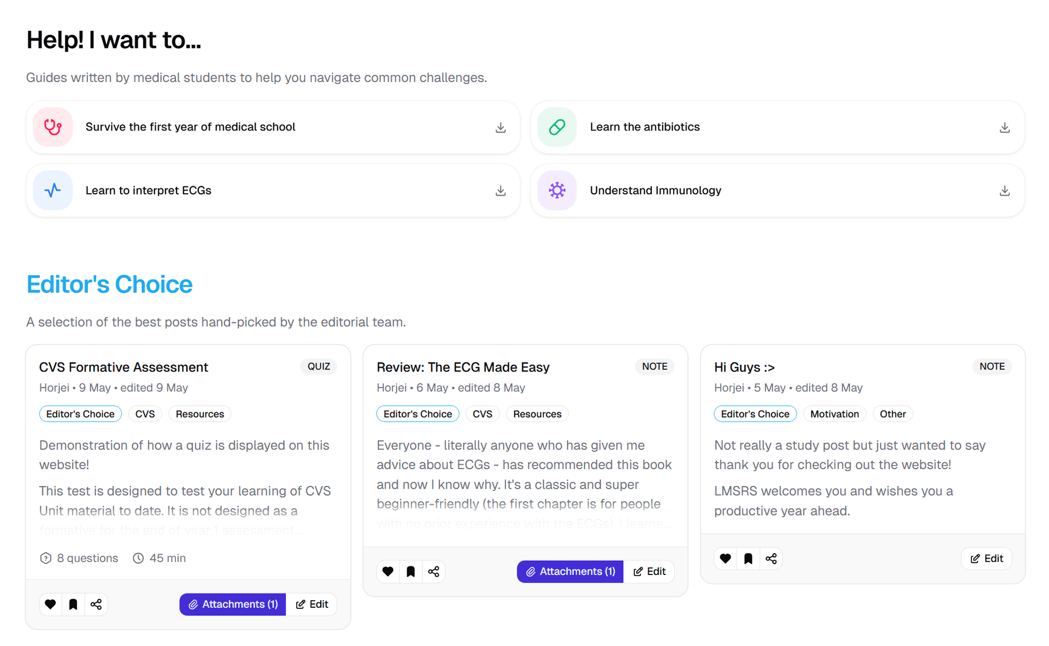The width and height of the screenshot is (1049, 646).
Task: Open the 'Learn the antibiotics' guide
Action: tap(778, 127)
